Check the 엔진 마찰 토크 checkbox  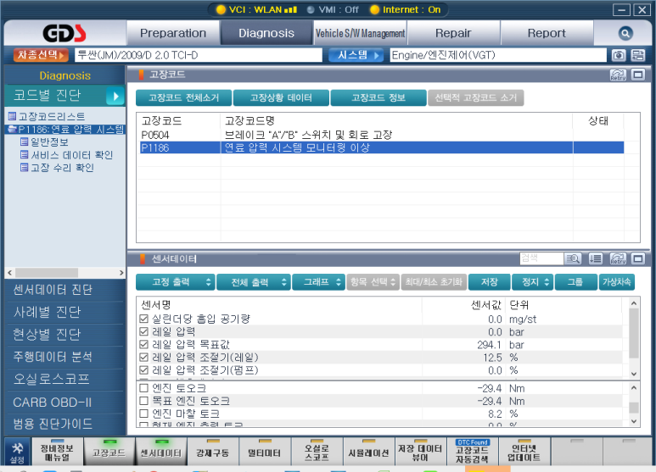144,414
